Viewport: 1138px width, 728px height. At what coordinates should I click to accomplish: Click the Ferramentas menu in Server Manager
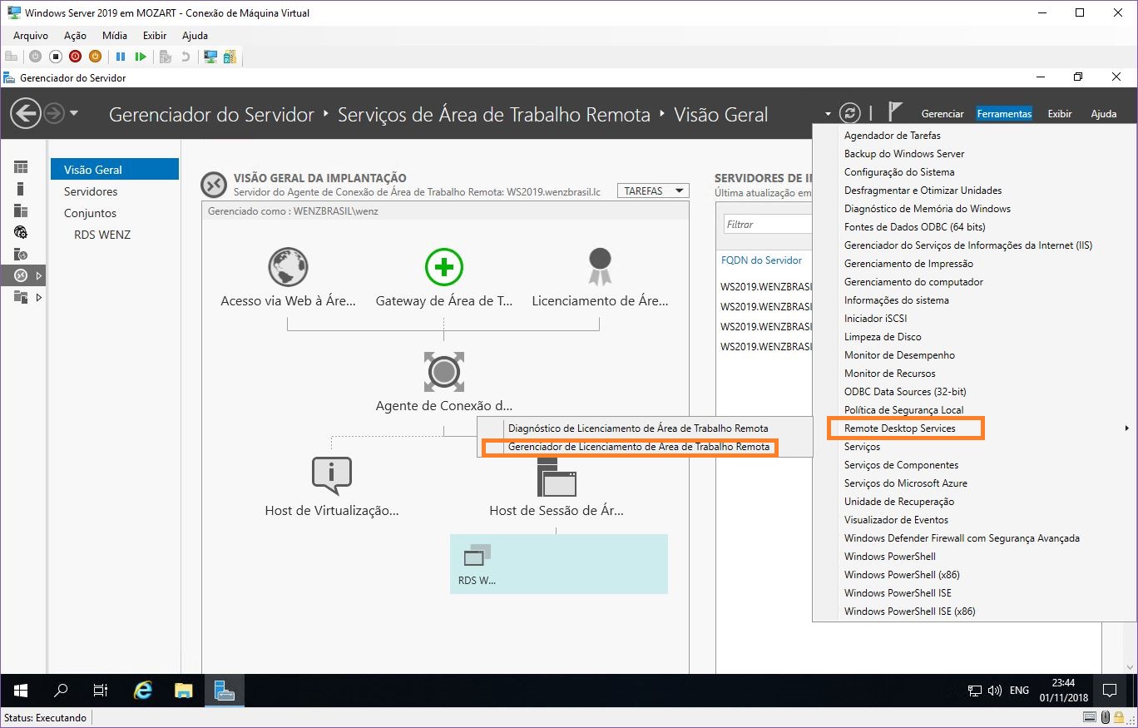point(1004,114)
